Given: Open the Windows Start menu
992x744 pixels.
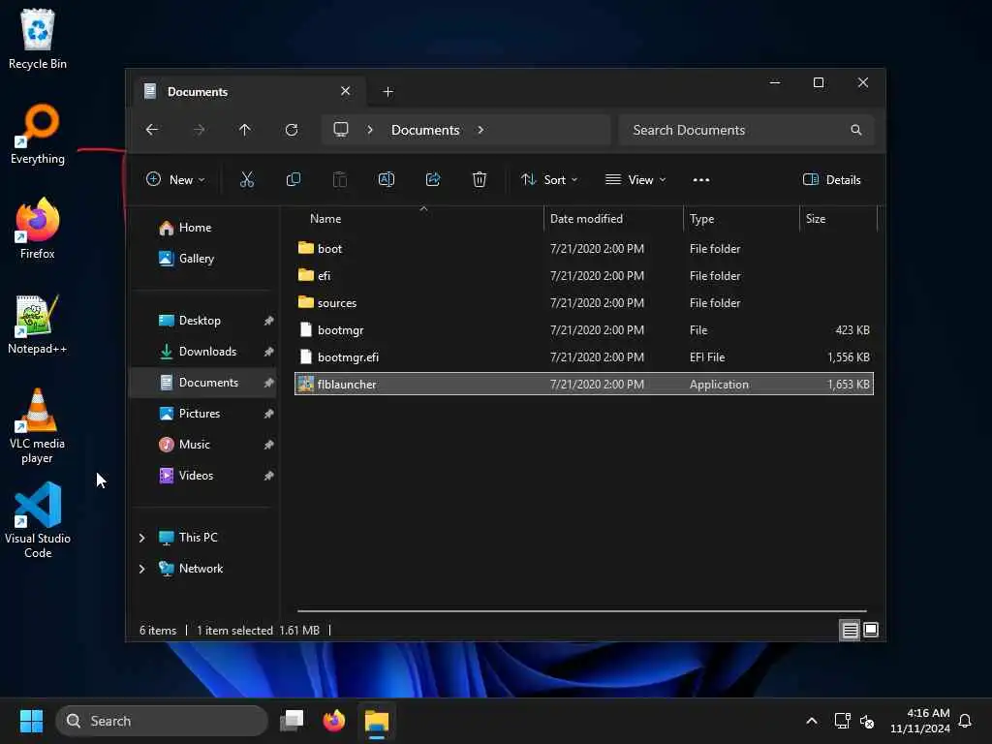Looking at the screenshot, I should tap(31, 721).
